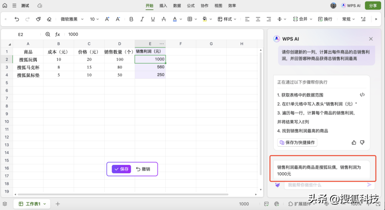Open 常规 number format dropdown
Image resolution: width=385 pixels, height=210 pixels.
348,19
